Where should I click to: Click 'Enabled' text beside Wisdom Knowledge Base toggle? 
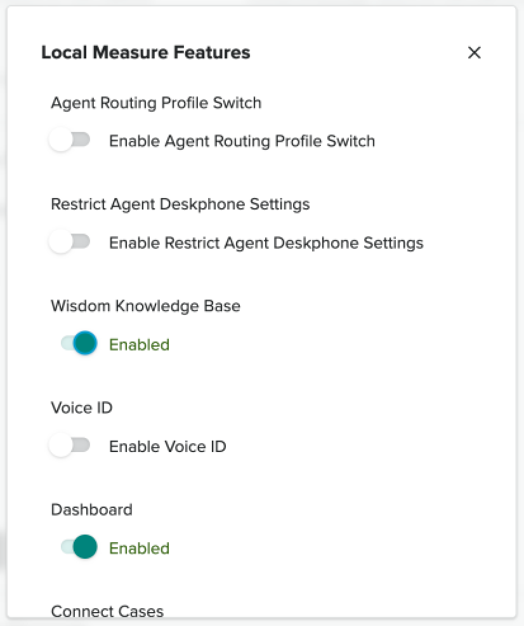pos(139,345)
